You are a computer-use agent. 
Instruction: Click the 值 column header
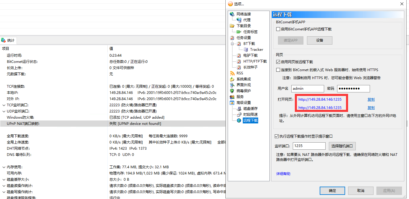[x=168, y=49]
